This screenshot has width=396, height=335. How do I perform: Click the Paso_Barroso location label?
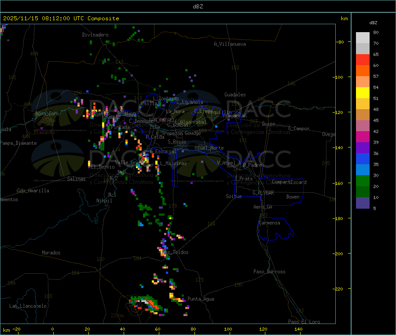[269, 272]
